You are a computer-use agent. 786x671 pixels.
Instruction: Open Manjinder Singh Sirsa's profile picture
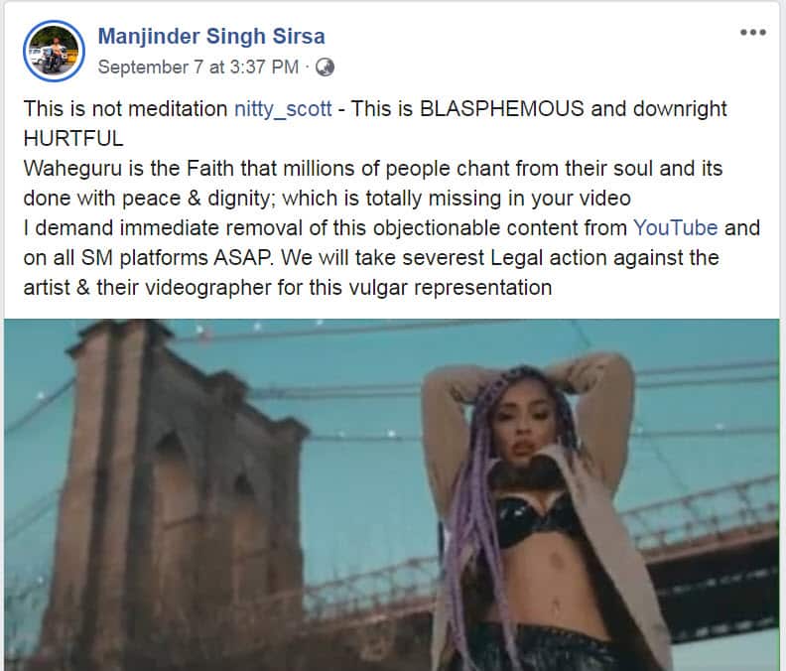pyautogui.click(x=54, y=52)
